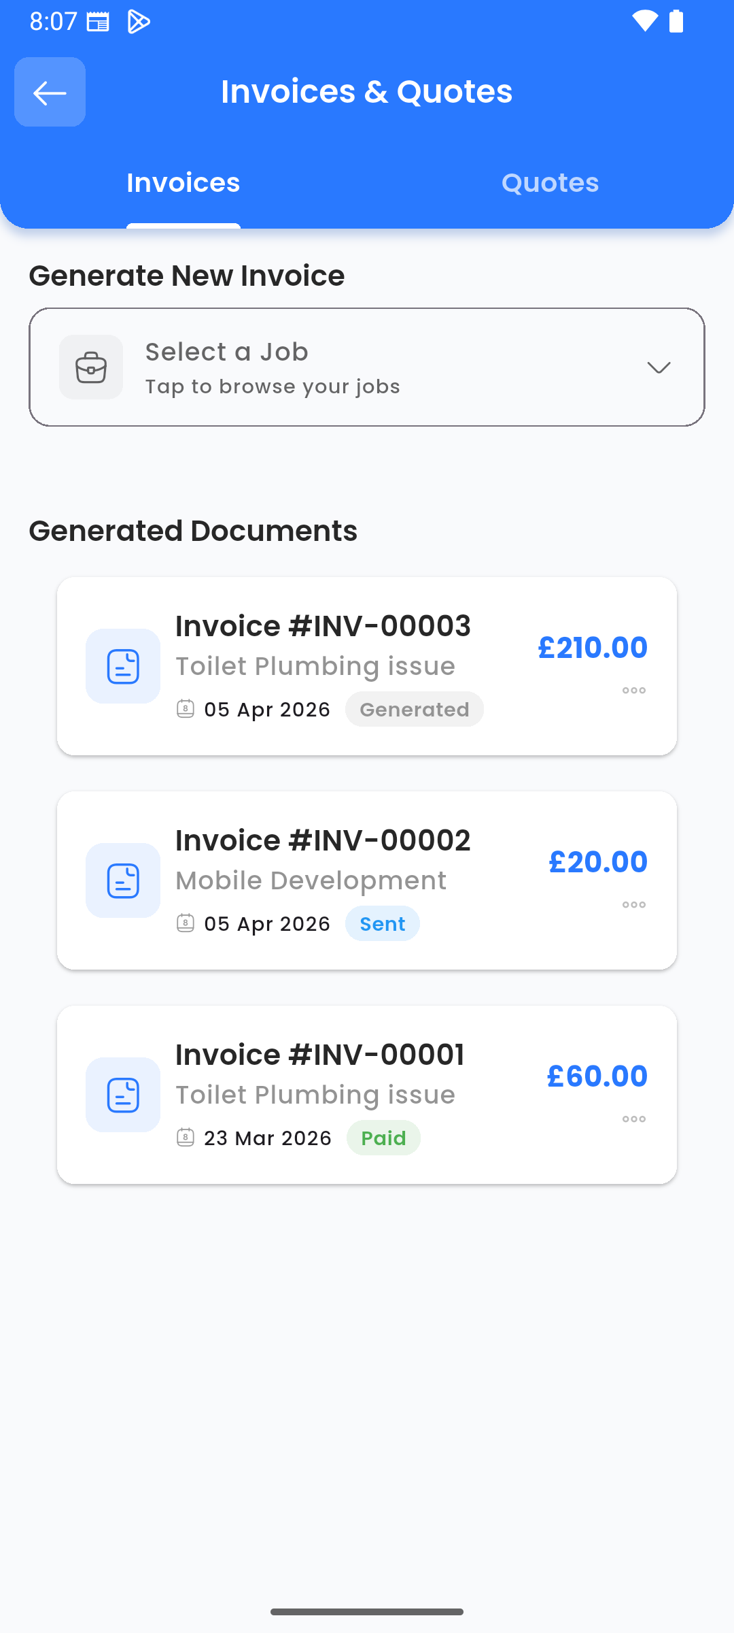Tap the £60.00 invoice amount
Screen dimensions: 734x1633
point(597,1076)
